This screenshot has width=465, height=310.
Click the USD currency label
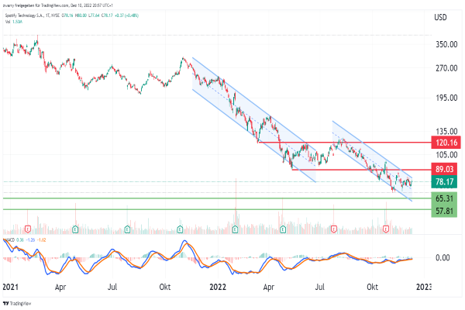(440, 18)
